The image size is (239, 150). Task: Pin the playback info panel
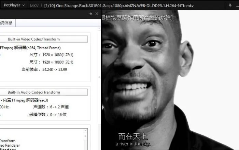click(x=90, y=14)
